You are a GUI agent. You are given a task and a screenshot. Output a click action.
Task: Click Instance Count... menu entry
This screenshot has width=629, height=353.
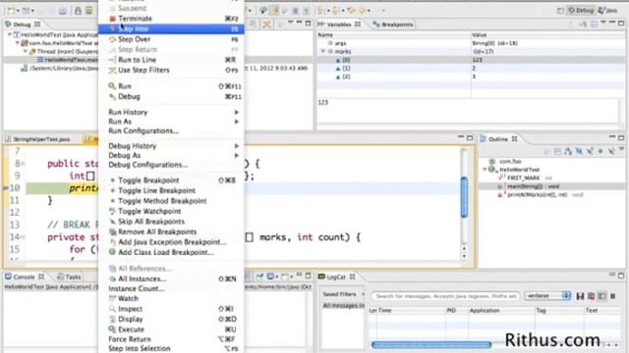[x=171, y=288]
